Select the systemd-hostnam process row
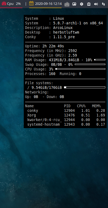The width and height of the screenshot is (108, 208). pyautogui.click(x=65, y=124)
